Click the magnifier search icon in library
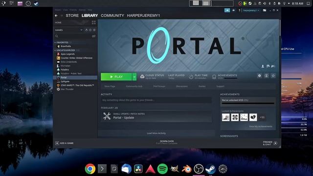Screen dimensions: 313x176 57,36
